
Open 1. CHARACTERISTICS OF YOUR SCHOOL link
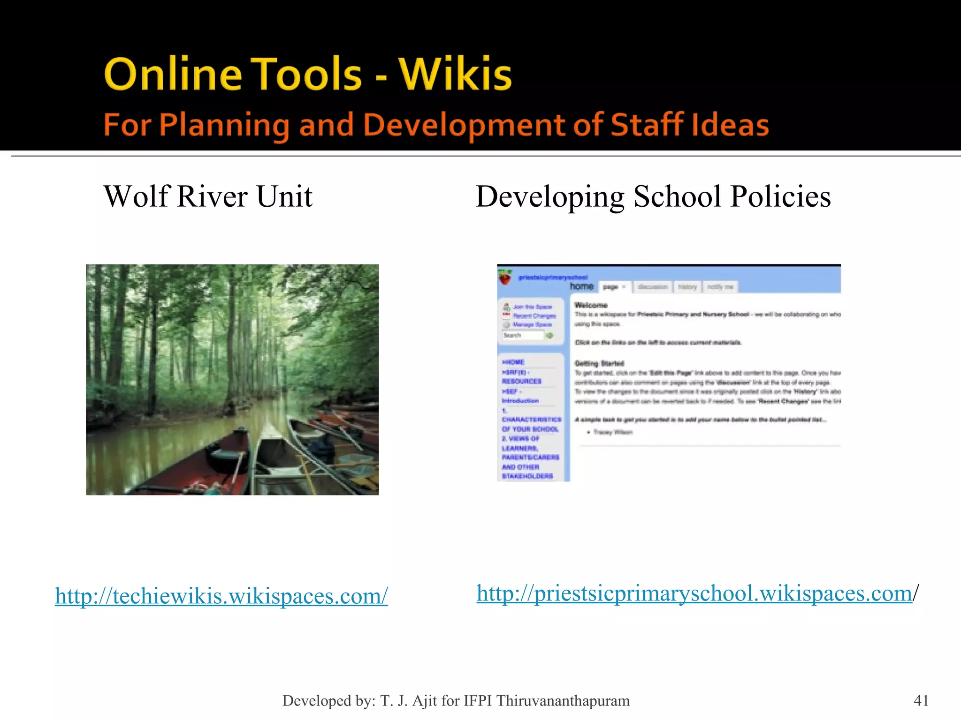[x=531, y=420]
